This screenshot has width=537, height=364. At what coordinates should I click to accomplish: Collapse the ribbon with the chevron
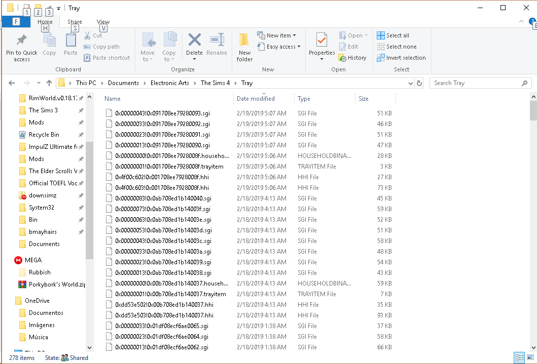521,22
